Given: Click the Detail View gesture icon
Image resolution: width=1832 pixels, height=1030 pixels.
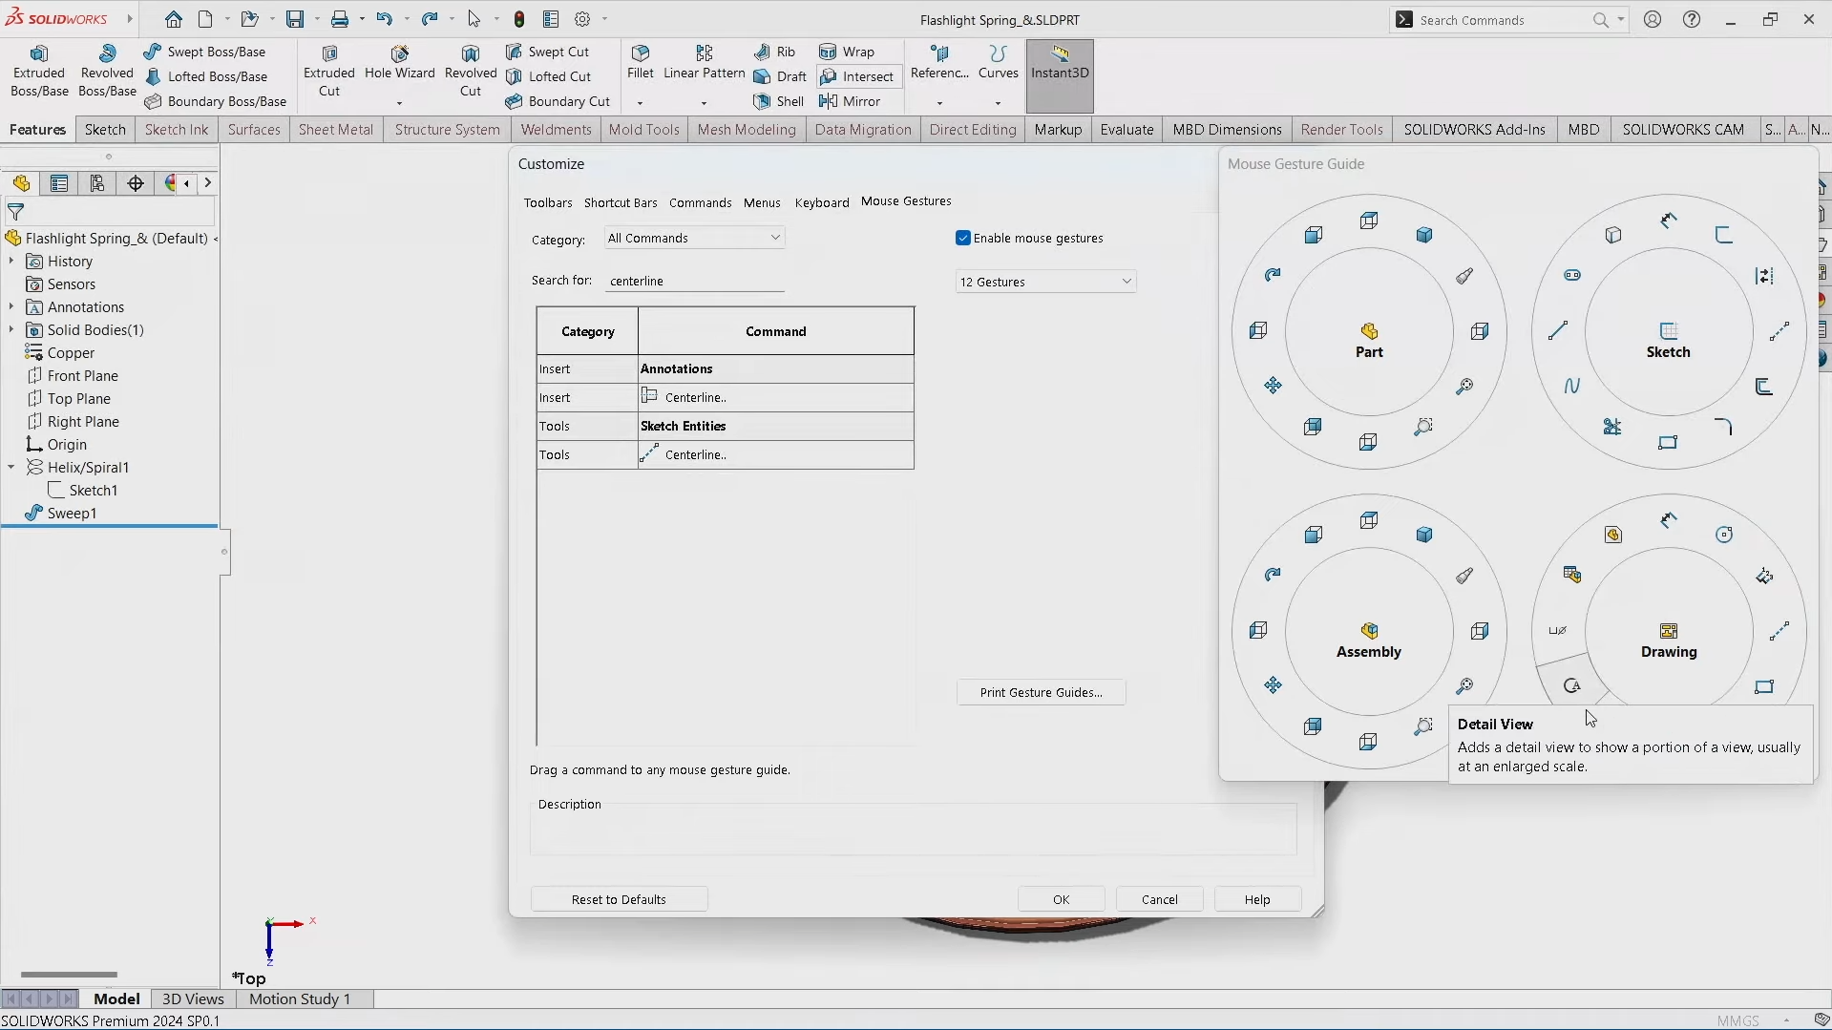Looking at the screenshot, I should pos(1571,685).
